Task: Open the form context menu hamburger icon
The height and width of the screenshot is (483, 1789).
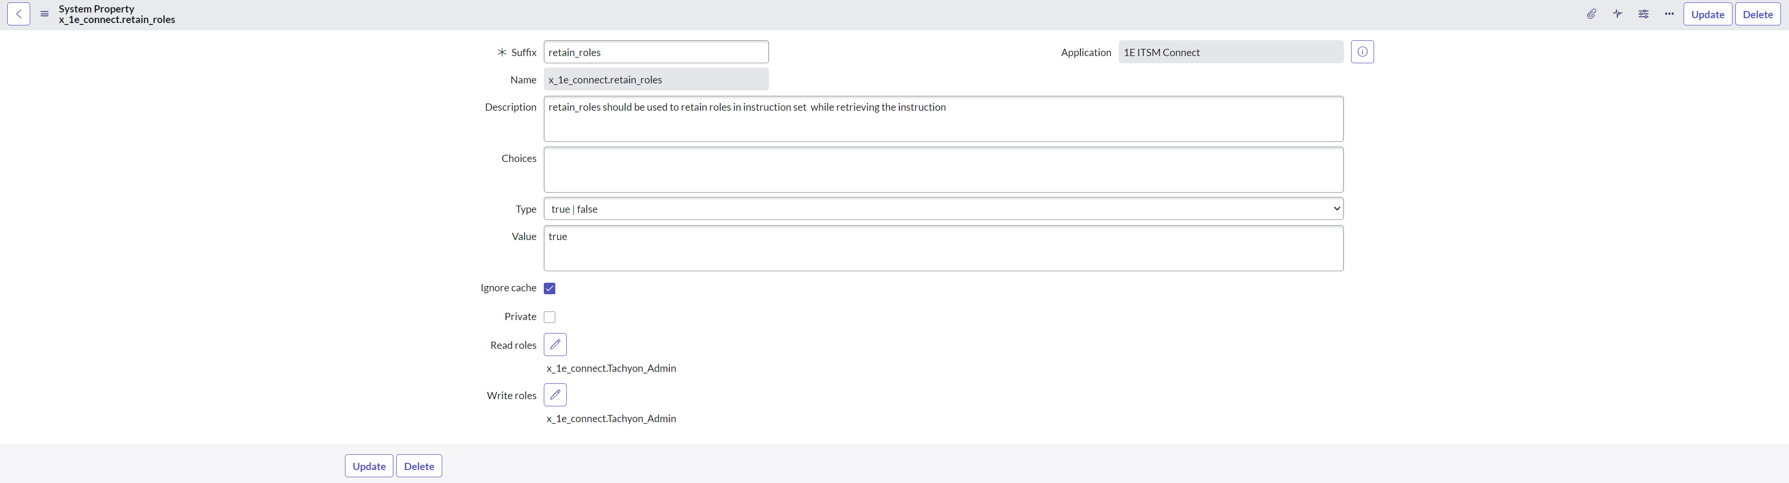Action: point(45,14)
